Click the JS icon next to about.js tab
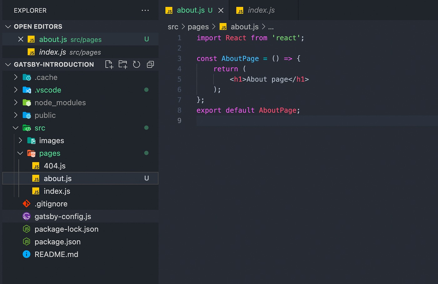This screenshot has height=284, width=438. click(x=169, y=10)
